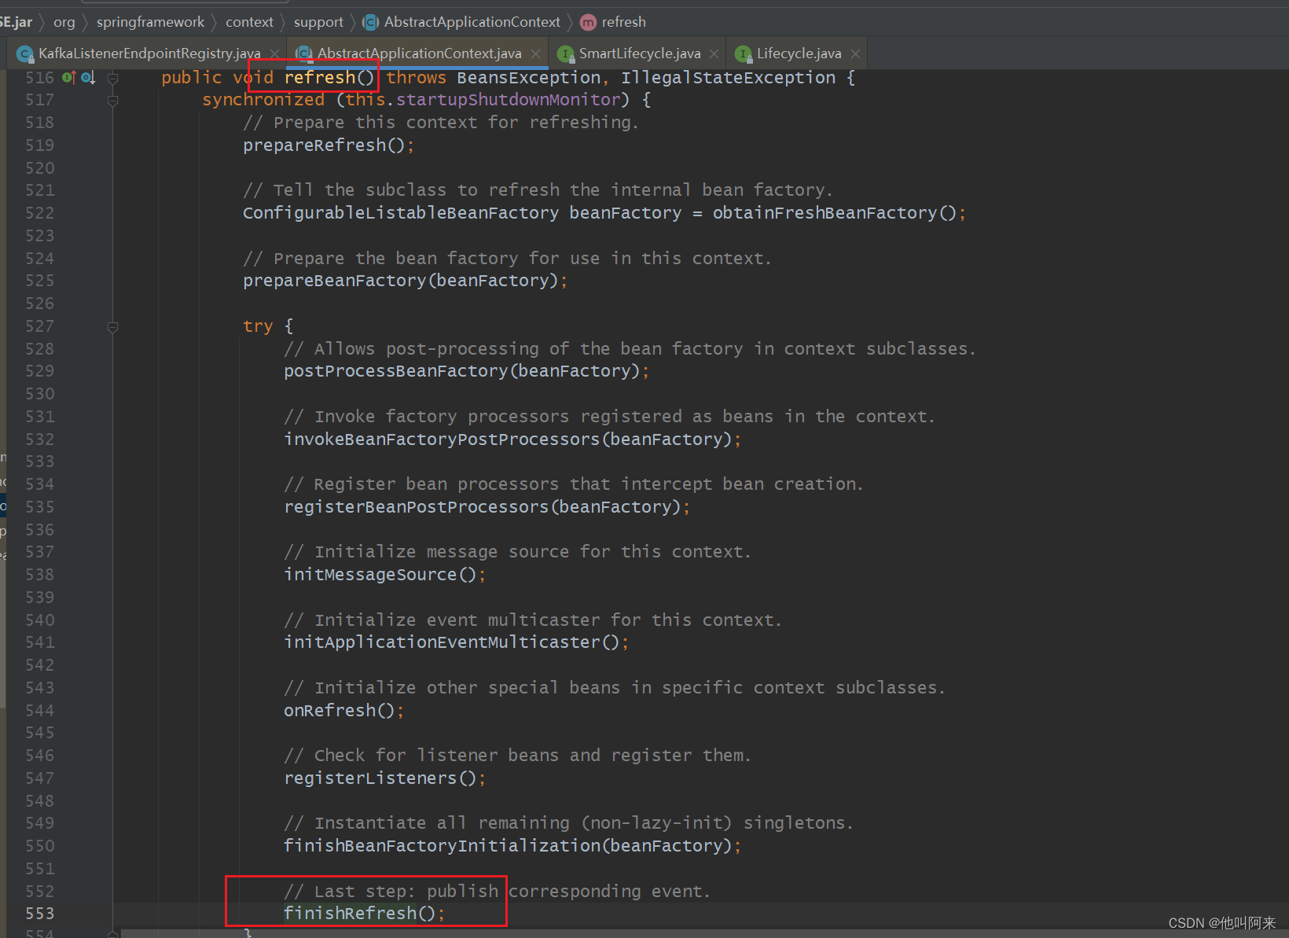Screen dimensions: 1289x938
Task: Click the implements-method gutter icon on line 516
Action: coord(69,77)
